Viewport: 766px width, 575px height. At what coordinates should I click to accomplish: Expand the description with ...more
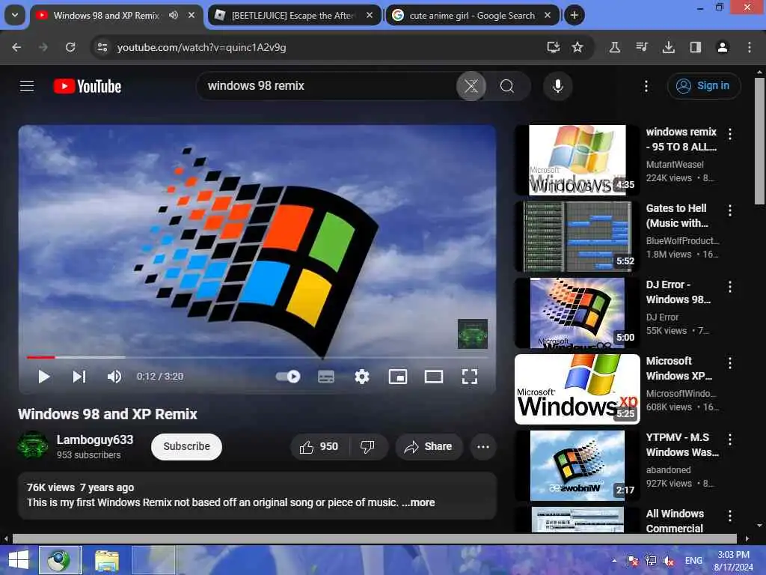418,502
